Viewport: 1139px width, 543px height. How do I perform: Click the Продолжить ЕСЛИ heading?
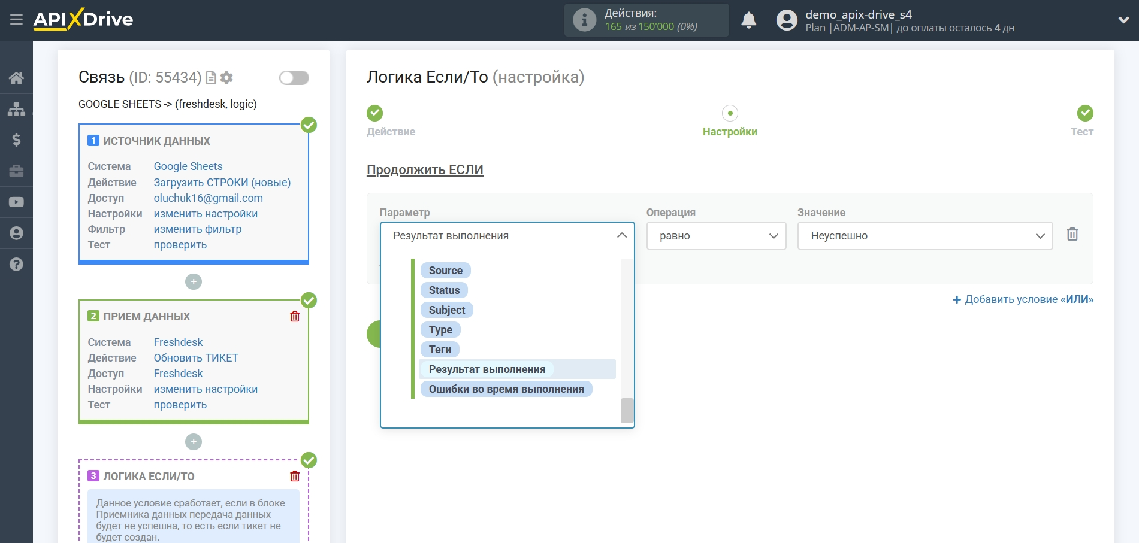pos(425,170)
